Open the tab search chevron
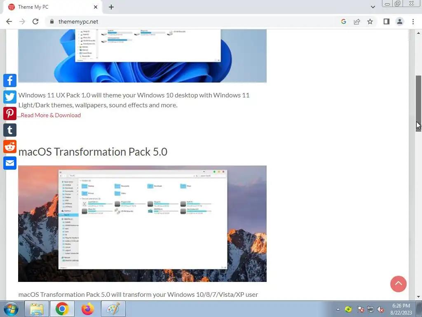The width and height of the screenshot is (422, 317). tap(373, 7)
